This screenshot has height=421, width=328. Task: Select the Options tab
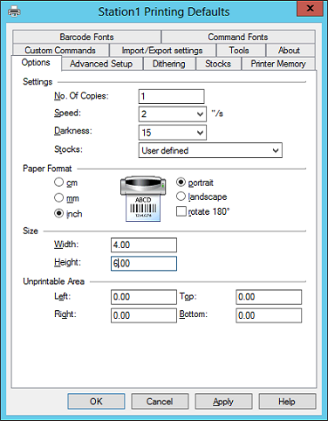36,62
